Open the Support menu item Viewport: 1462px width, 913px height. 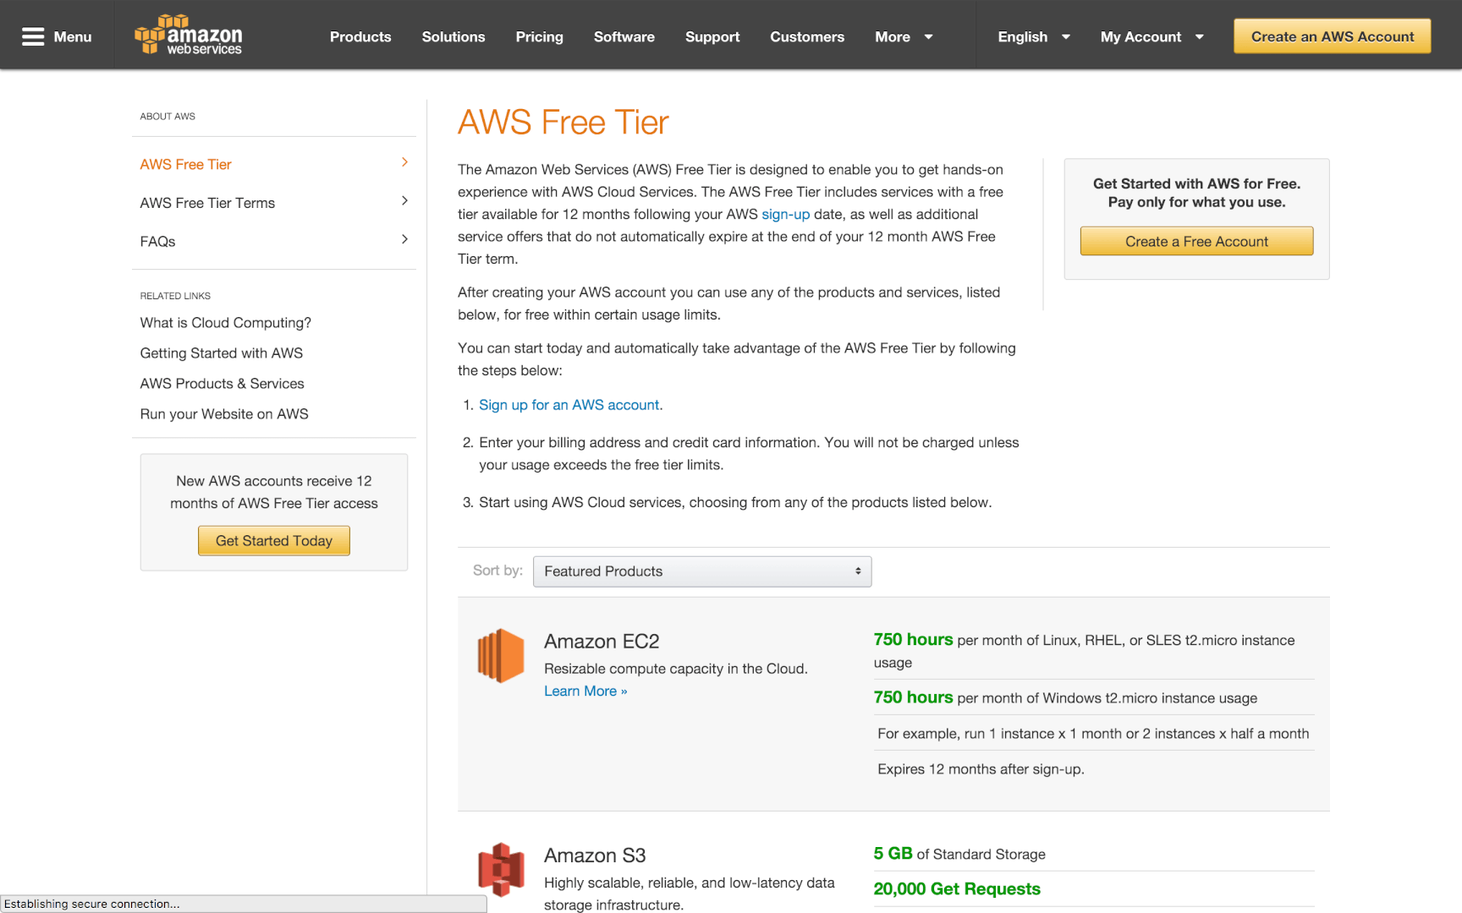click(x=712, y=37)
